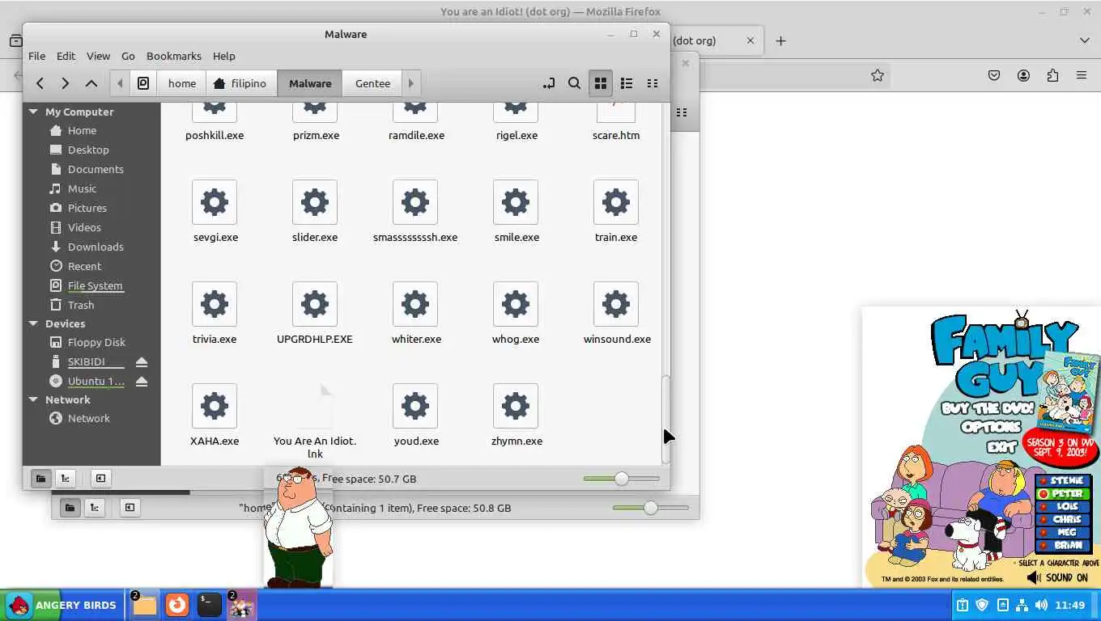Open the Help menu
This screenshot has height=621, width=1101.
pyautogui.click(x=224, y=56)
